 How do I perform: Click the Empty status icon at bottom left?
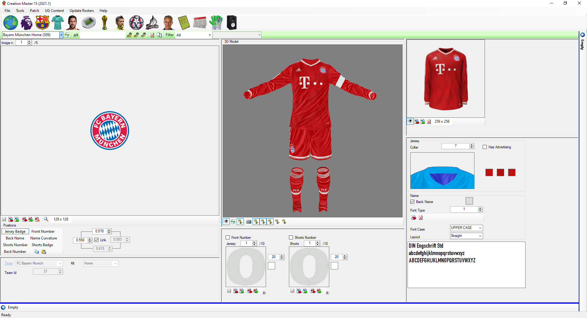coord(3,307)
